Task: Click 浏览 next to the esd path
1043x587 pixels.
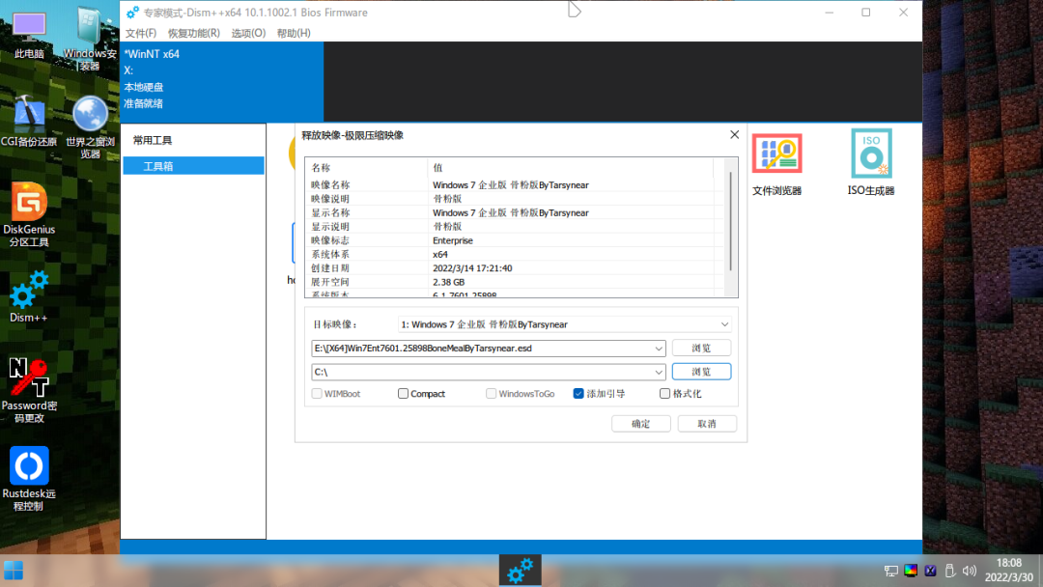Action: (701, 348)
